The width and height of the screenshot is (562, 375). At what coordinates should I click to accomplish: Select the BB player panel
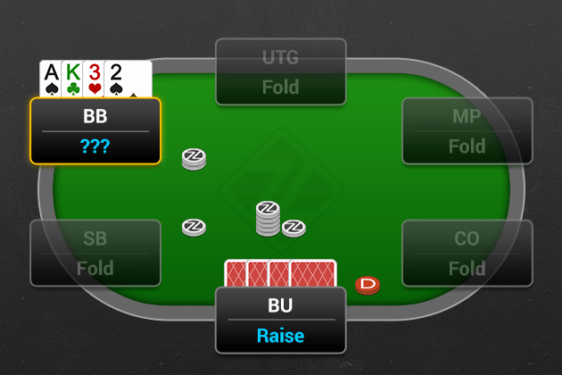point(95,131)
